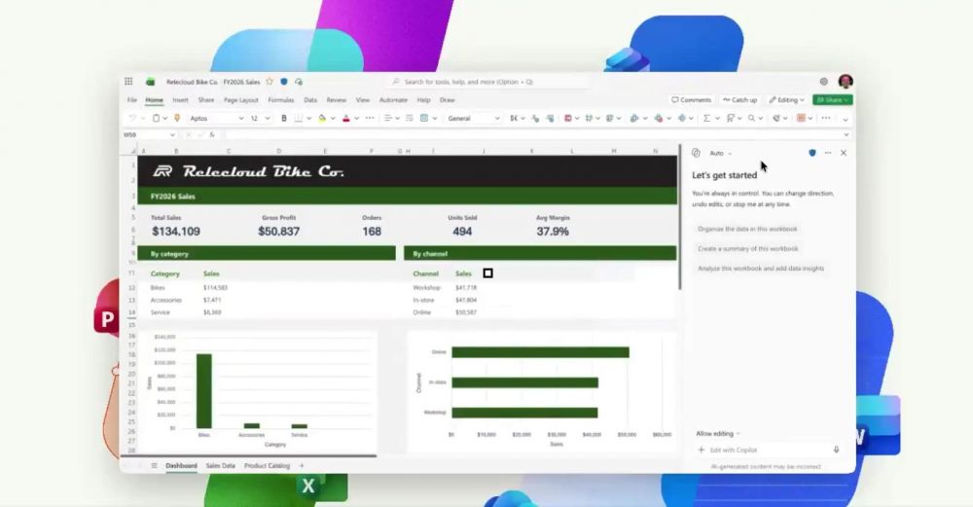
Task: Choose Organize the data in this workbook
Action: tap(747, 229)
